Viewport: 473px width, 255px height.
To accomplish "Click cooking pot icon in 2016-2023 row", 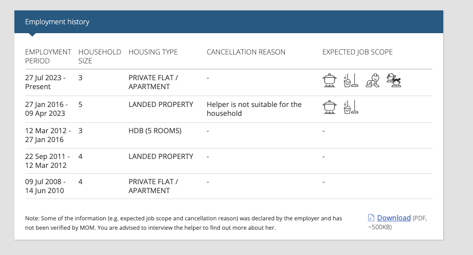I will (x=330, y=107).
